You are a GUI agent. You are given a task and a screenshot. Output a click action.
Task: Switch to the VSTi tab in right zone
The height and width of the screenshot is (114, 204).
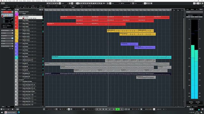pos(187,9)
